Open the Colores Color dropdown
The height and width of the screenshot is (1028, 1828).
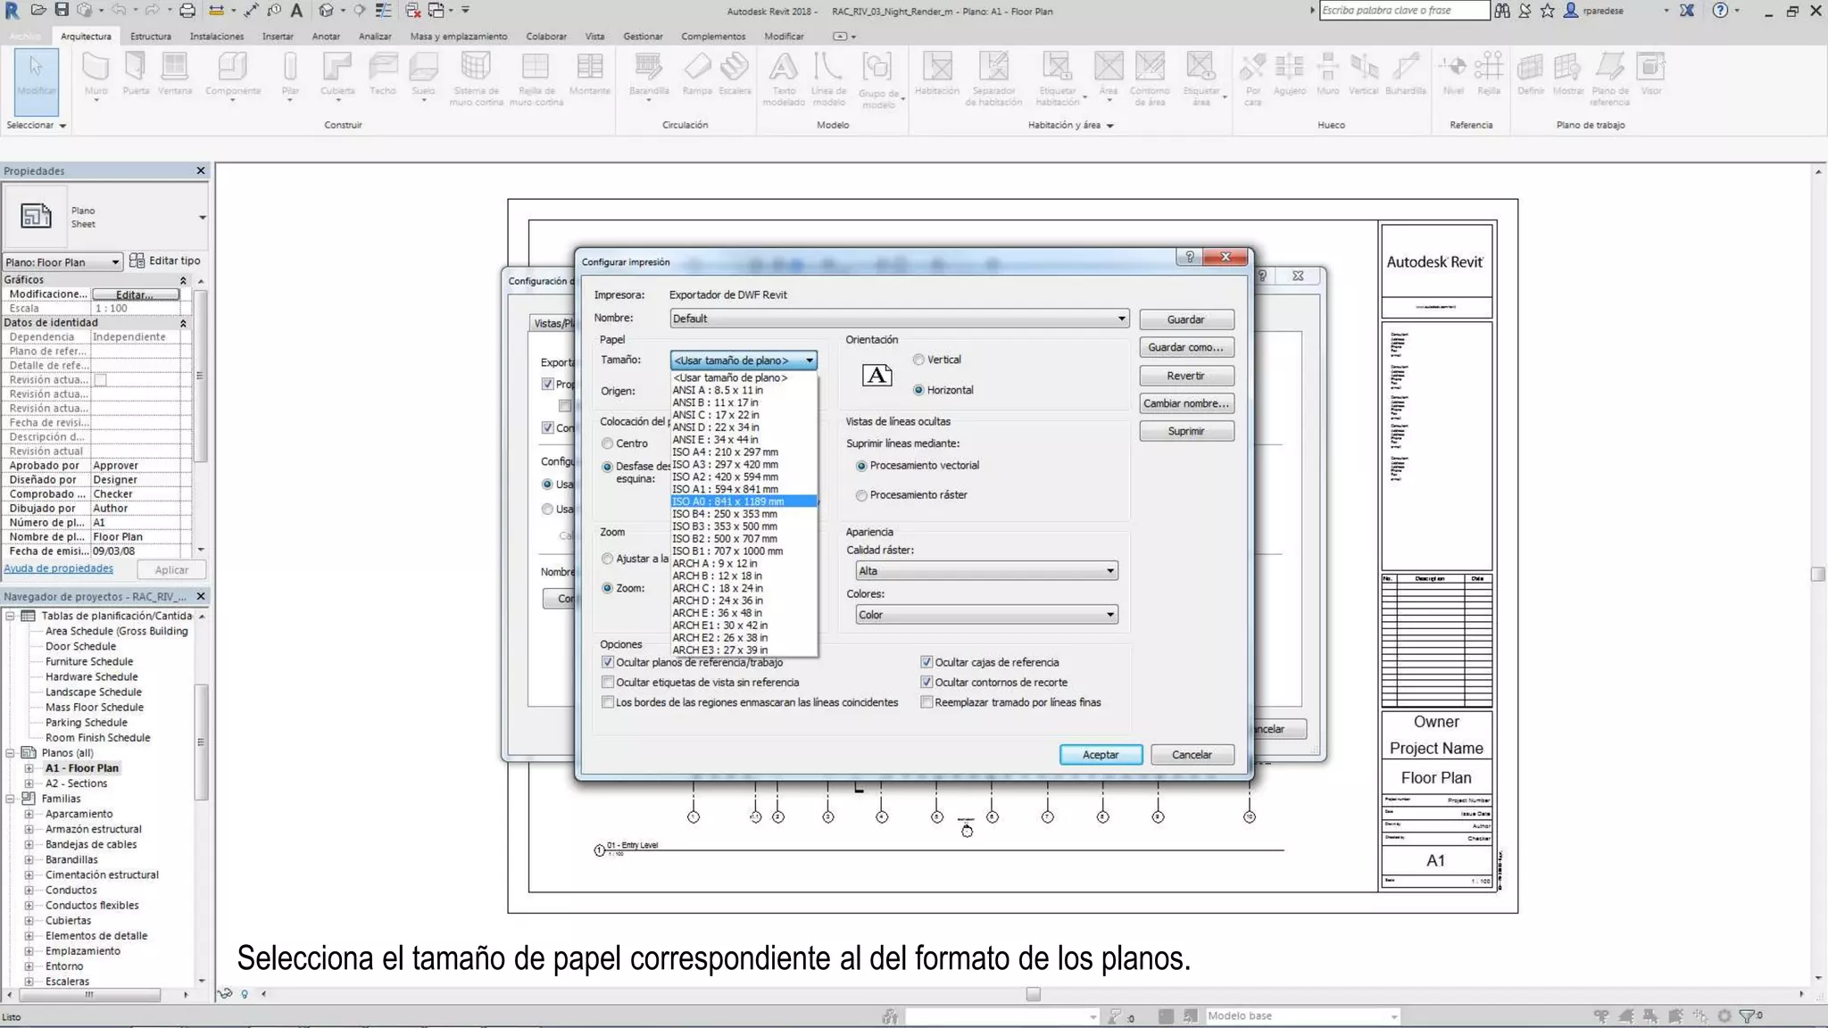986,615
